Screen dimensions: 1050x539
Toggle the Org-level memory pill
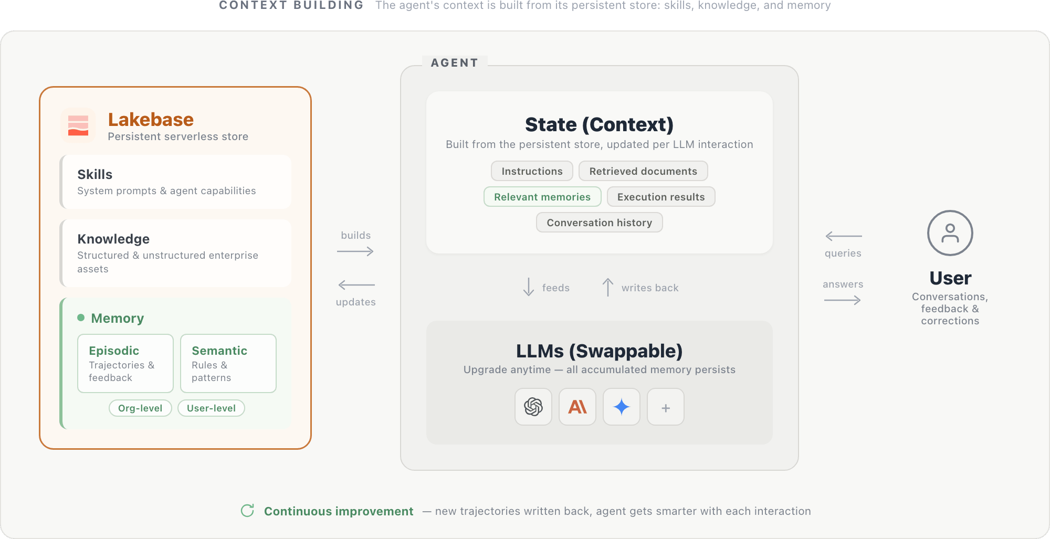pos(140,408)
